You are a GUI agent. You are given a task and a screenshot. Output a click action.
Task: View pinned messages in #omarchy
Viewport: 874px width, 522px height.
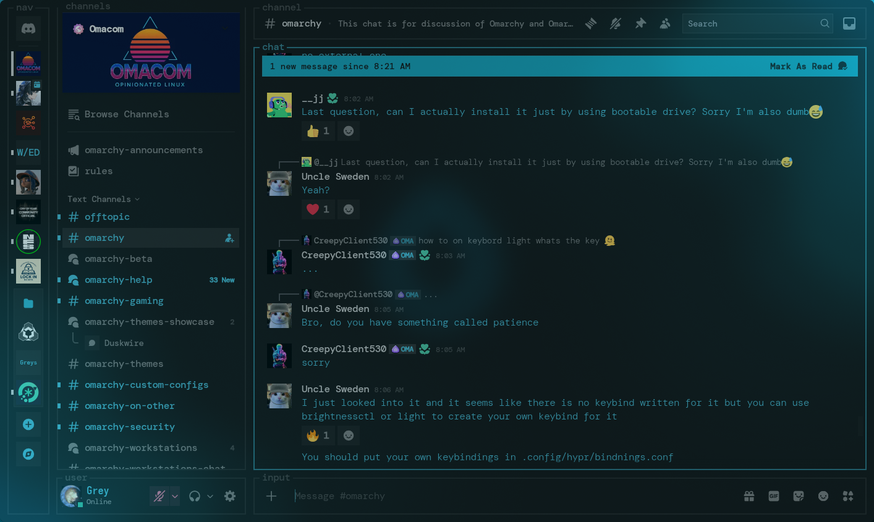coord(640,23)
